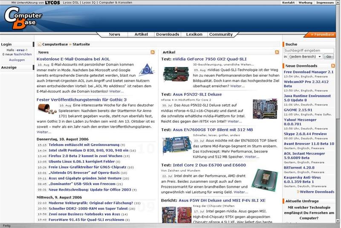The width and height of the screenshot is (341, 228).
Task: Open Schneller DDR2-1000-RAM news item
Action: (88, 209)
